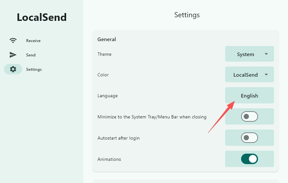The image size is (288, 183).
Task: Open the Receive tab label
Action: pos(33,41)
